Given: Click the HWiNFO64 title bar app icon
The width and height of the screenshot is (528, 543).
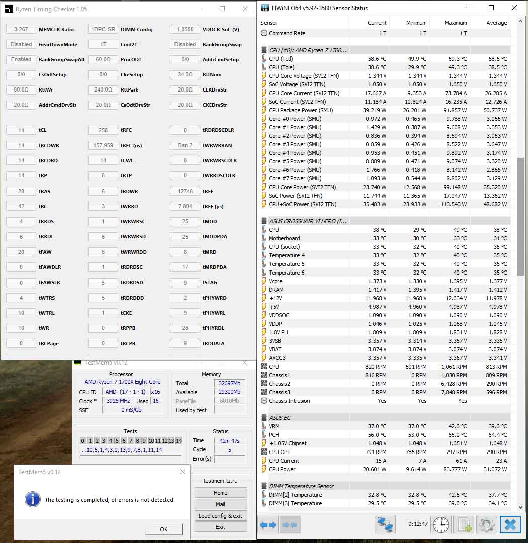Looking at the screenshot, I should [265, 8].
